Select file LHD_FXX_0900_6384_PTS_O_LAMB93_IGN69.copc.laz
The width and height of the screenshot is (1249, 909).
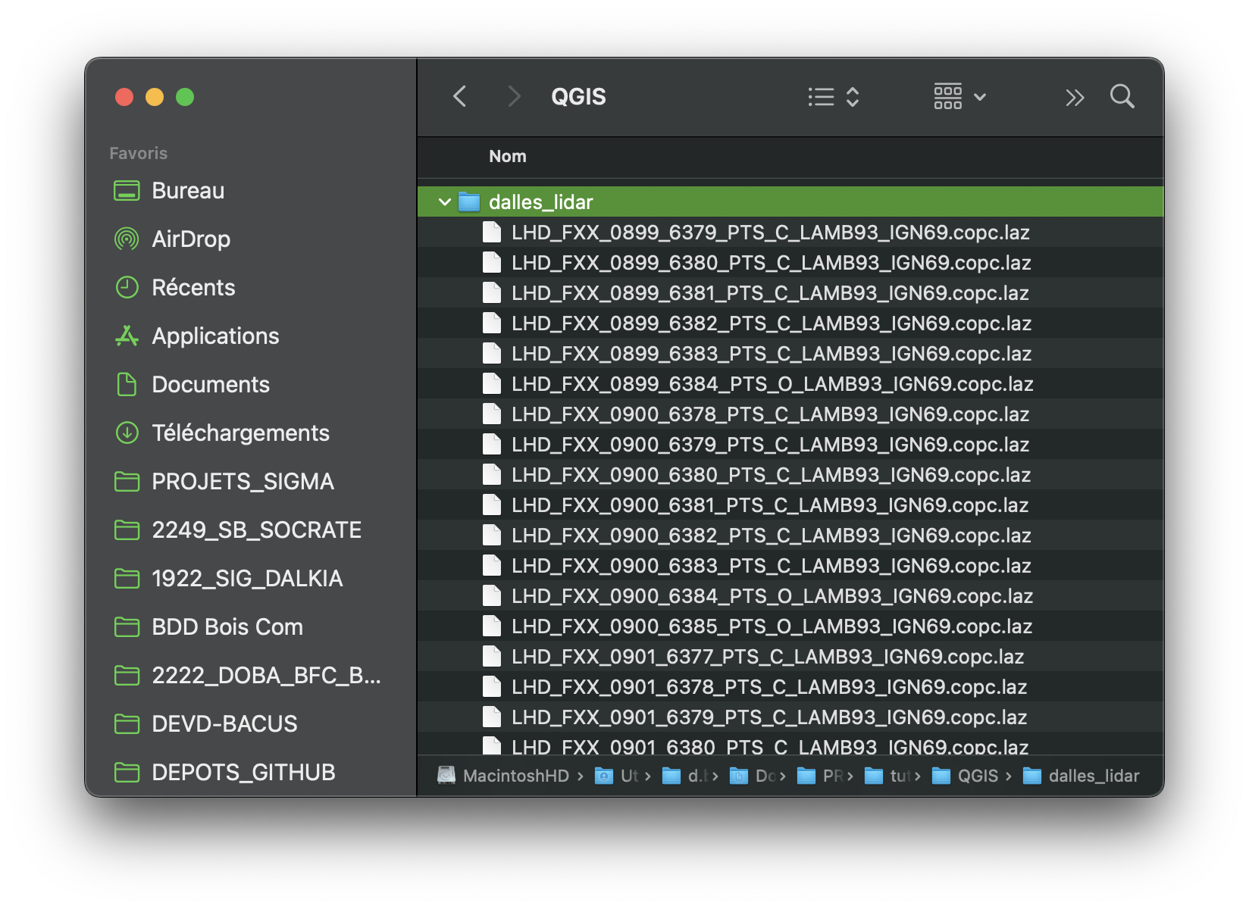(x=790, y=596)
